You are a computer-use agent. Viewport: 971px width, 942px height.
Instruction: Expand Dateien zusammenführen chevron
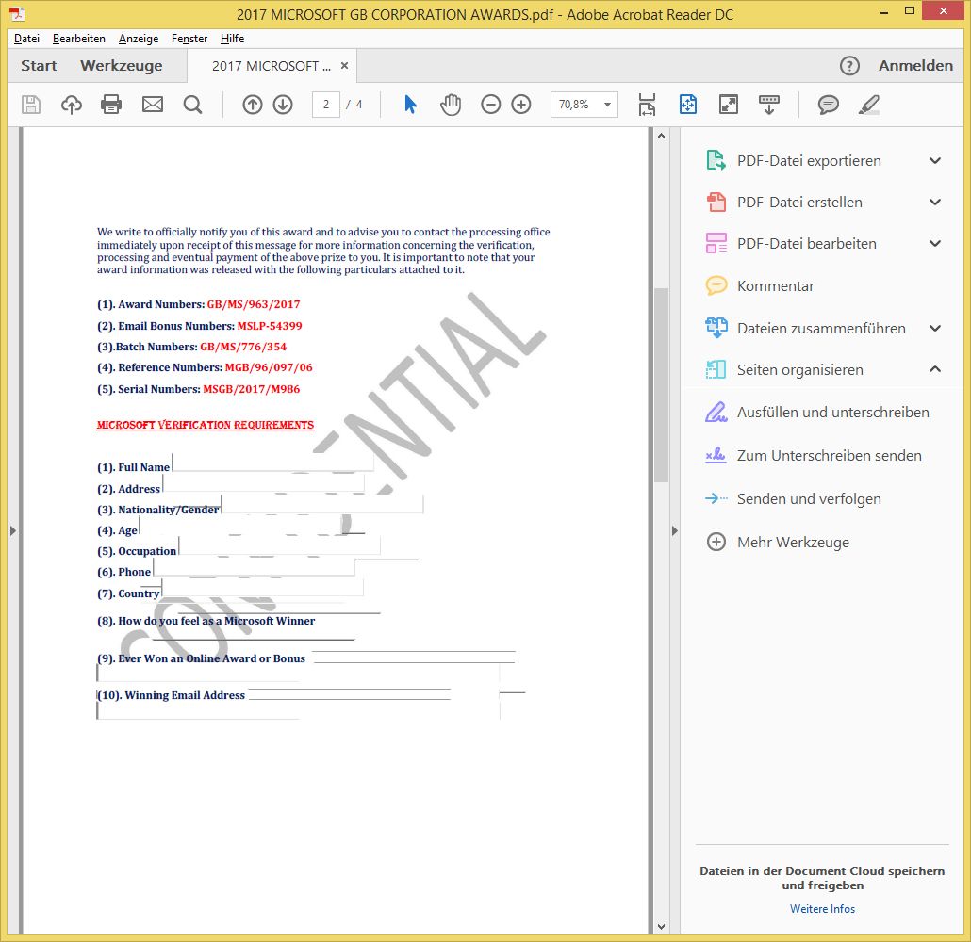coord(935,328)
